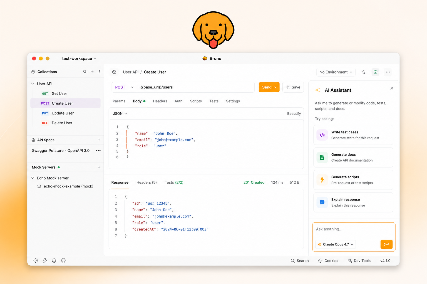Open the Auth tab
Viewport: 427px width, 284px height.
point(178,101)
